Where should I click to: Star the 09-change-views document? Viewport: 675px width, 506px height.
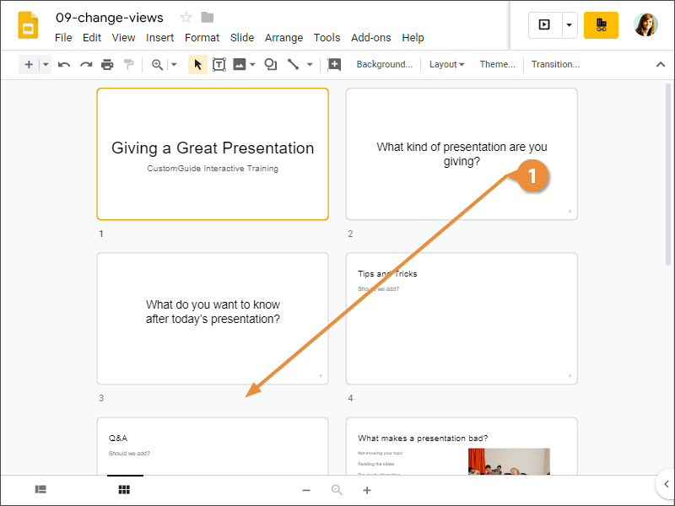coord(186,18)
